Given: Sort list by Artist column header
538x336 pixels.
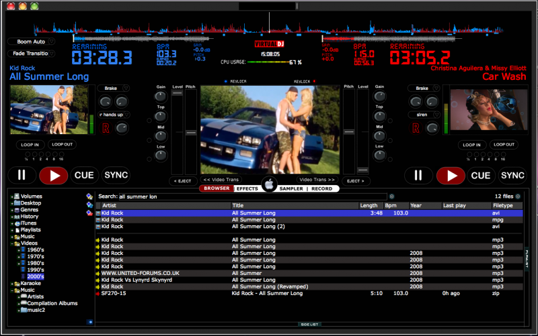Looking at the screenshot, I should [x=166, y=206].
